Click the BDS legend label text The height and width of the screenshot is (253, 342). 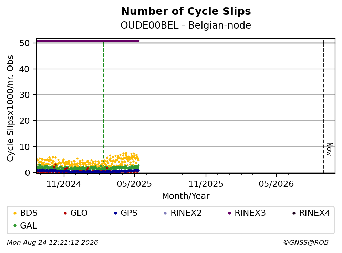[29, 213]
